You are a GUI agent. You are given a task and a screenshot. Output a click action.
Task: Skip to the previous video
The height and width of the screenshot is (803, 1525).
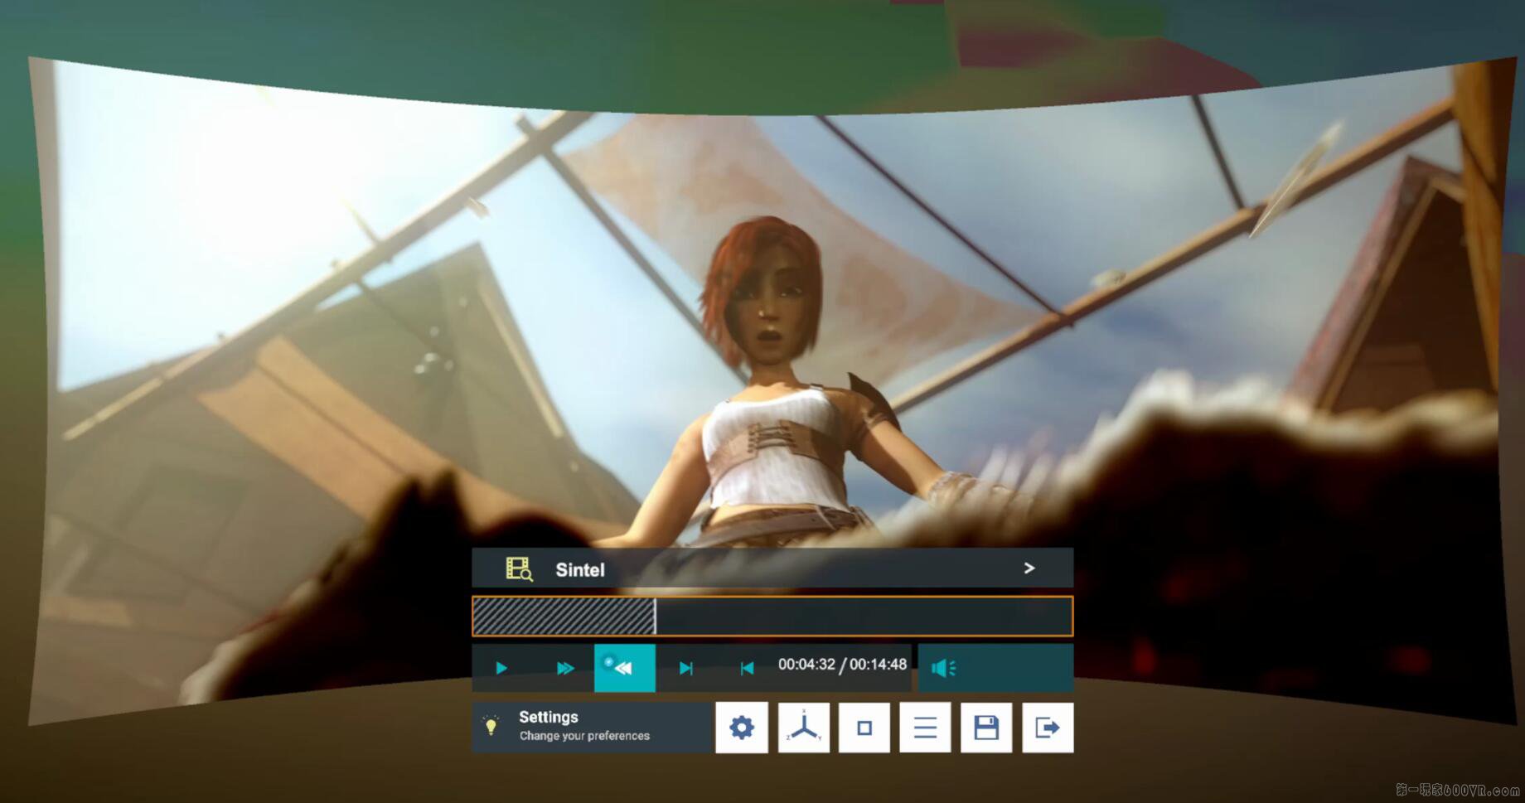[x=747, y=668]
